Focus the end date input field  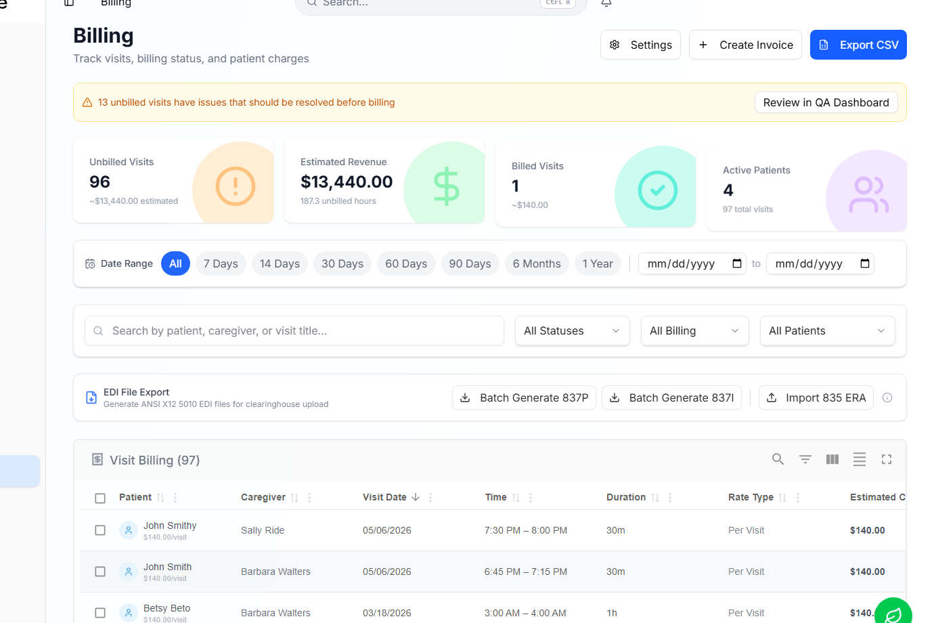pos(820,263)
